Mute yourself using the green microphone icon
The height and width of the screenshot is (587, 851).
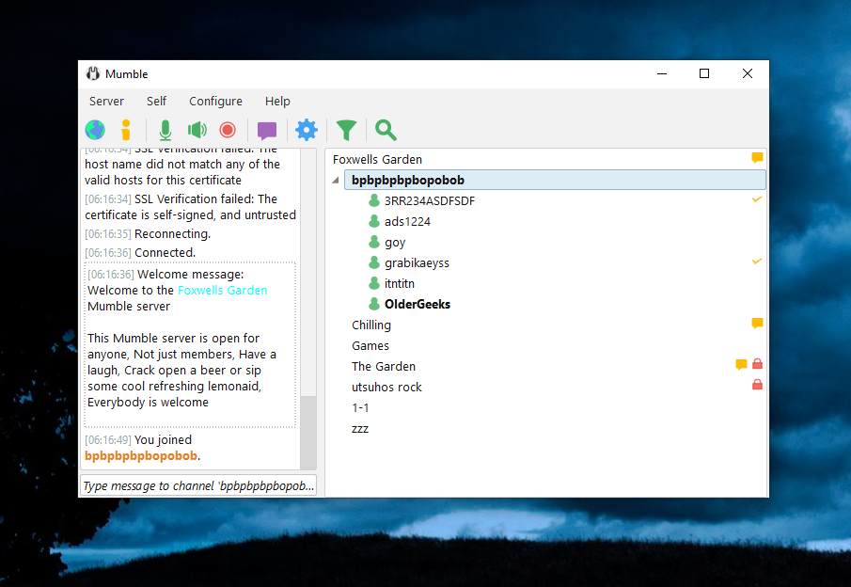tap(165, 131)
